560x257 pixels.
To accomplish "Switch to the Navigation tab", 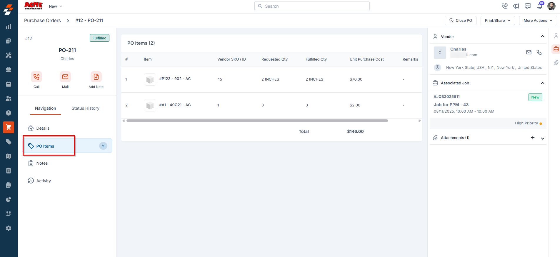I will [46, 108].
